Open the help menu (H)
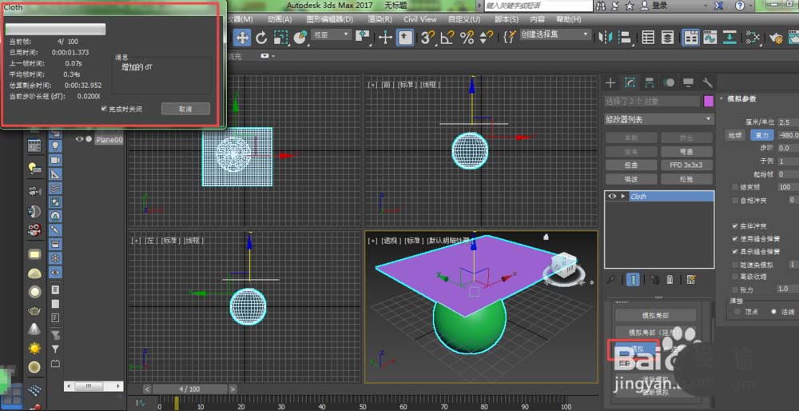The height and width of the screenshot is (411, 799). pos(568,19)
